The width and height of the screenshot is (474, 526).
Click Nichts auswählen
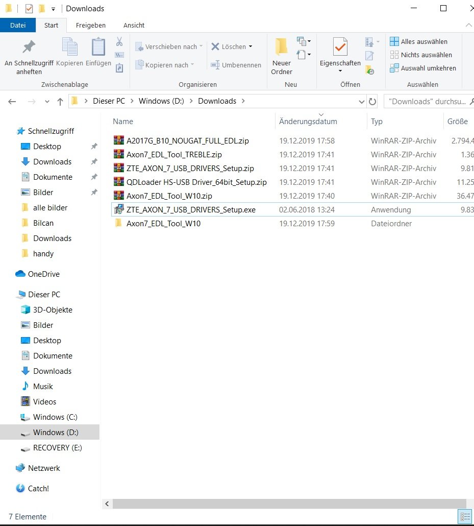click(x=421, y=55)
